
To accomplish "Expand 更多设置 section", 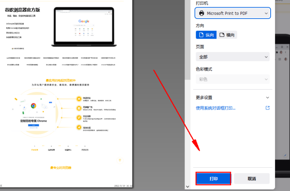I will click(x=233, y=97).
